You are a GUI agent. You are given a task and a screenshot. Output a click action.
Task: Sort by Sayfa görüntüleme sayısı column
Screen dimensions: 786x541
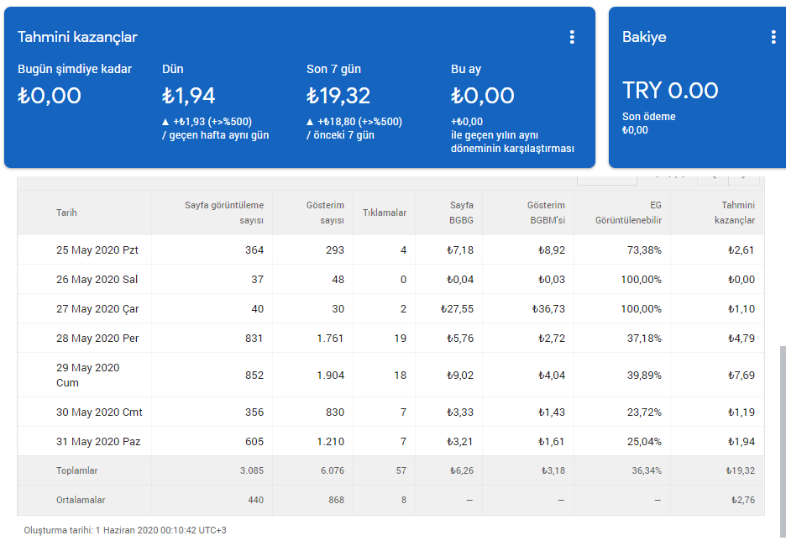click(224, 213)
